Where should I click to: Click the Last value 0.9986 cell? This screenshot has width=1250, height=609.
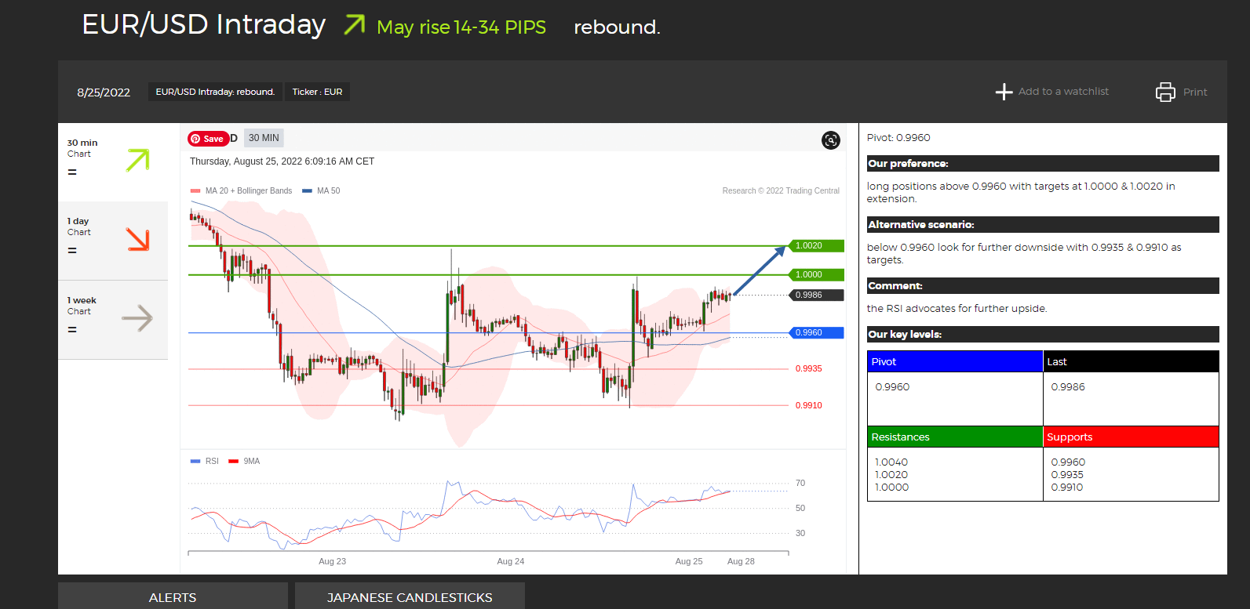tap(1131, 398)
